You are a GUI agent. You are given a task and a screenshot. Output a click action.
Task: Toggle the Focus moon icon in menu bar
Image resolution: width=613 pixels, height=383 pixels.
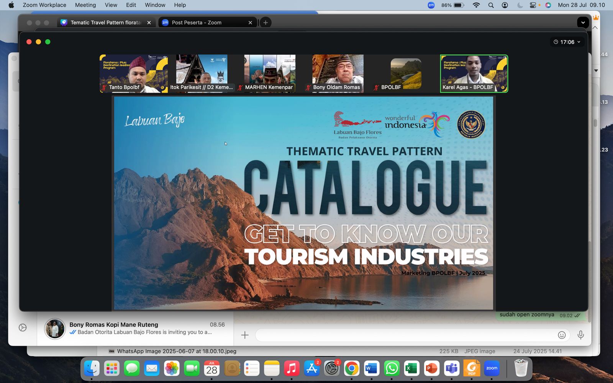click(520, 5)
